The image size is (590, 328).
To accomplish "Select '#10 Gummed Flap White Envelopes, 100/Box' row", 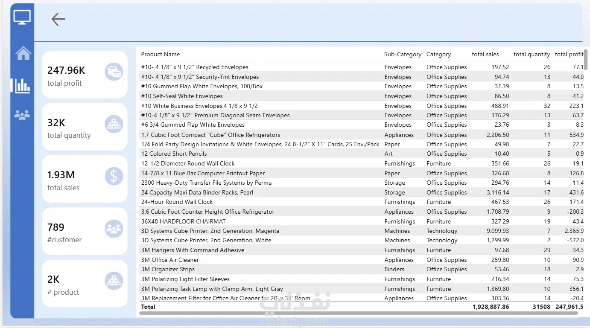I will tap(362, 86).
